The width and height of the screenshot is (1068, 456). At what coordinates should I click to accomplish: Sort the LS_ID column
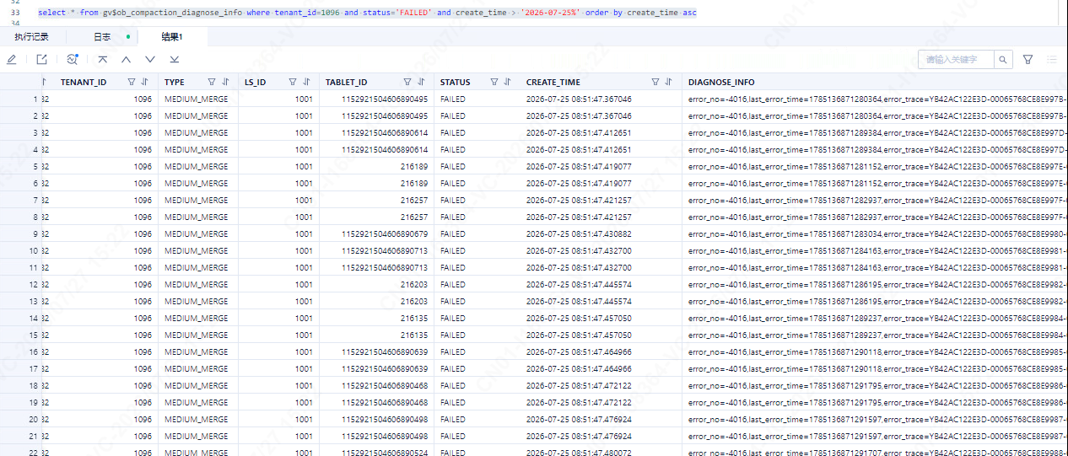(306, 83)
